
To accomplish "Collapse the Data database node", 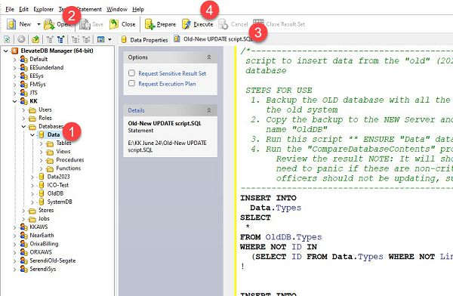I will (32, 135).
